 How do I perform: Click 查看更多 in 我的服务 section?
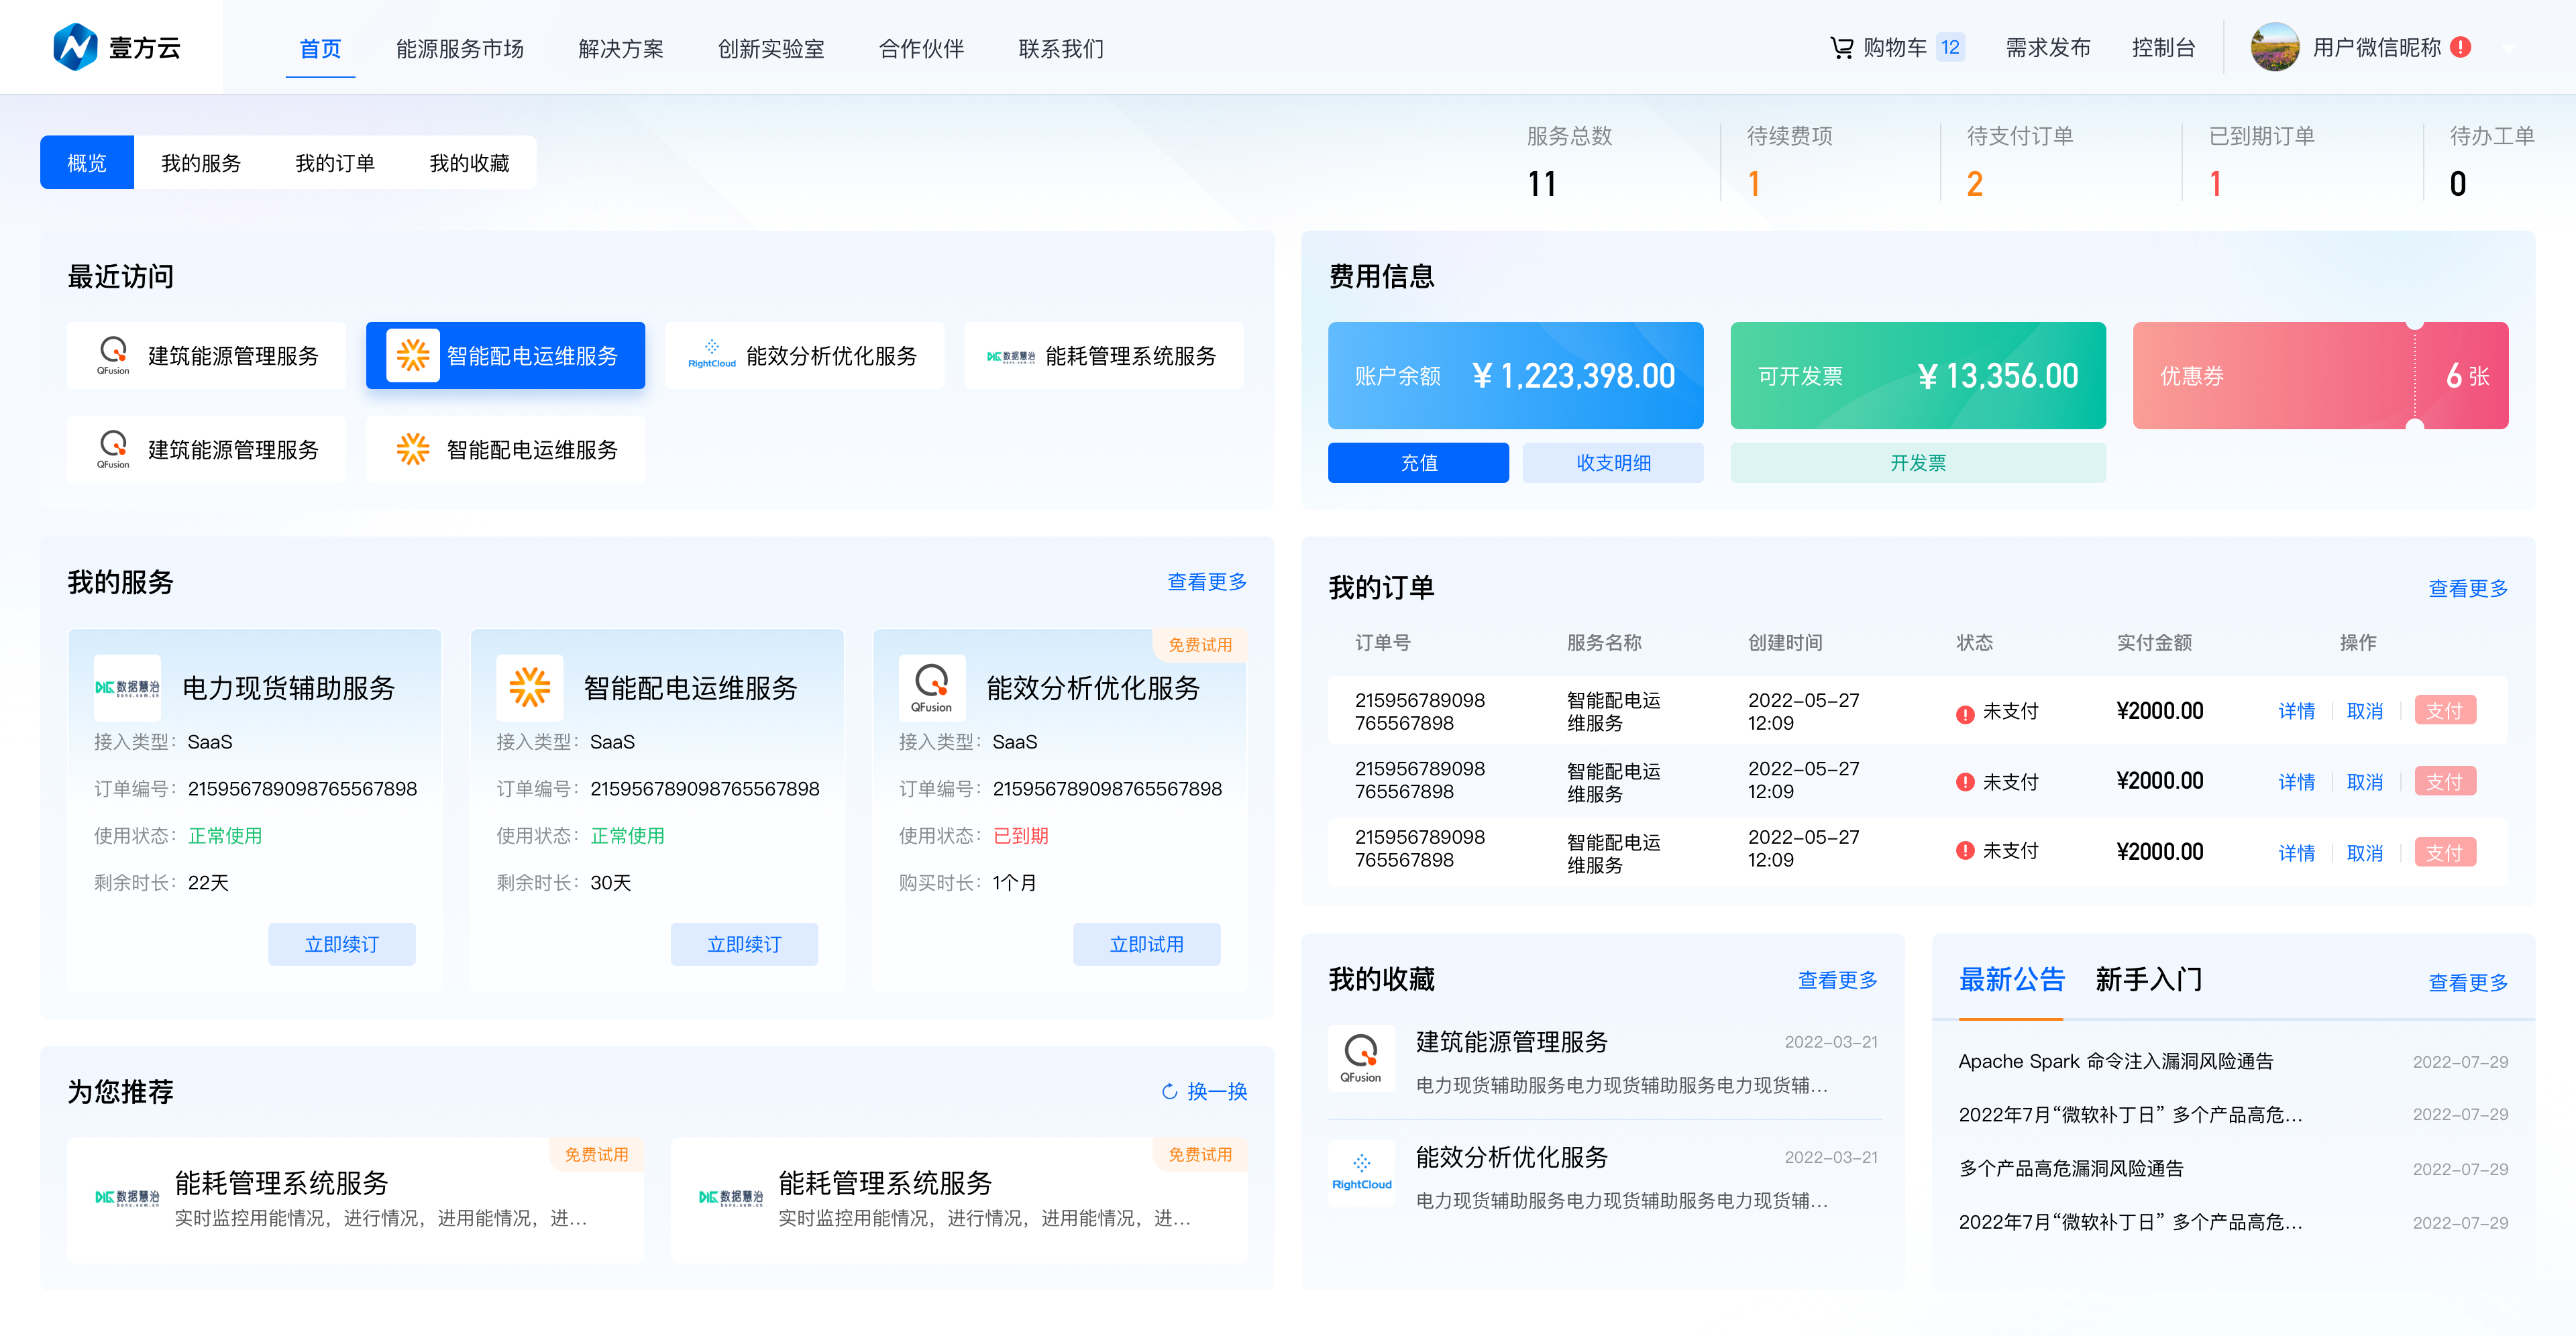click(x=1207, y=581)
